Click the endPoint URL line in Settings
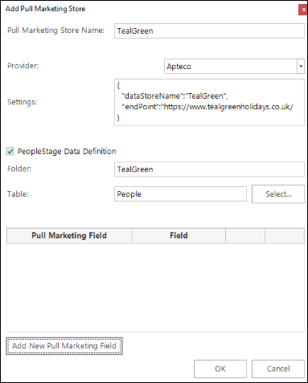308x383 pixels. coord(207,107)
